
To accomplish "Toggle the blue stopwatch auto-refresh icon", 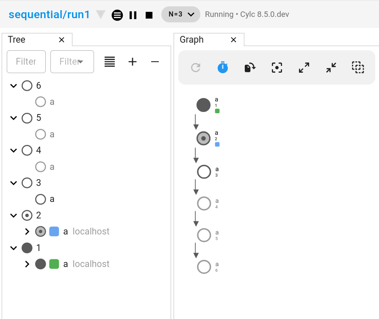I will (223, 68).
